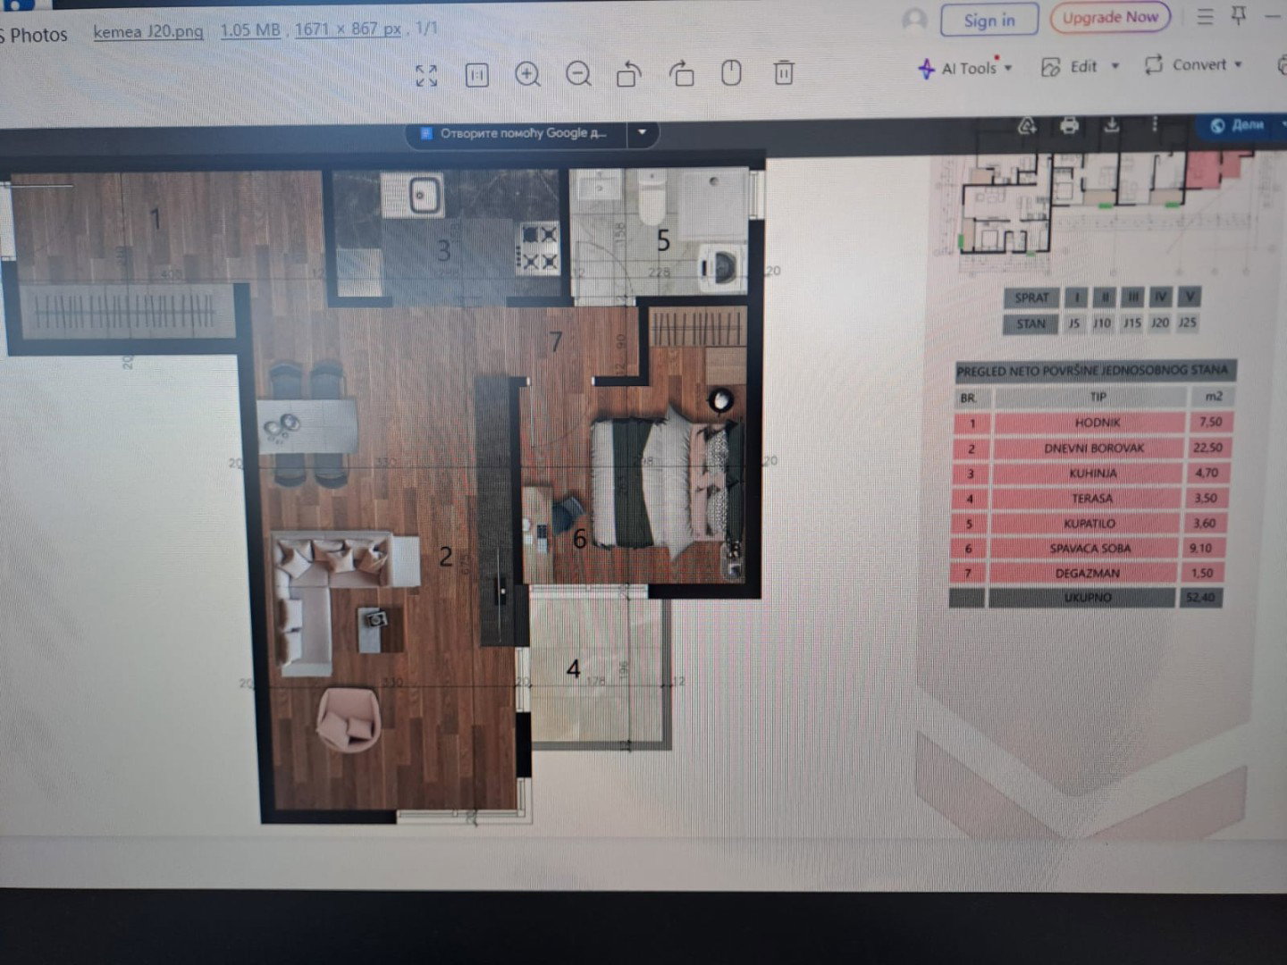Click the Sign in button
Screen dimensions: 1287x965
(x=988, y=21)
